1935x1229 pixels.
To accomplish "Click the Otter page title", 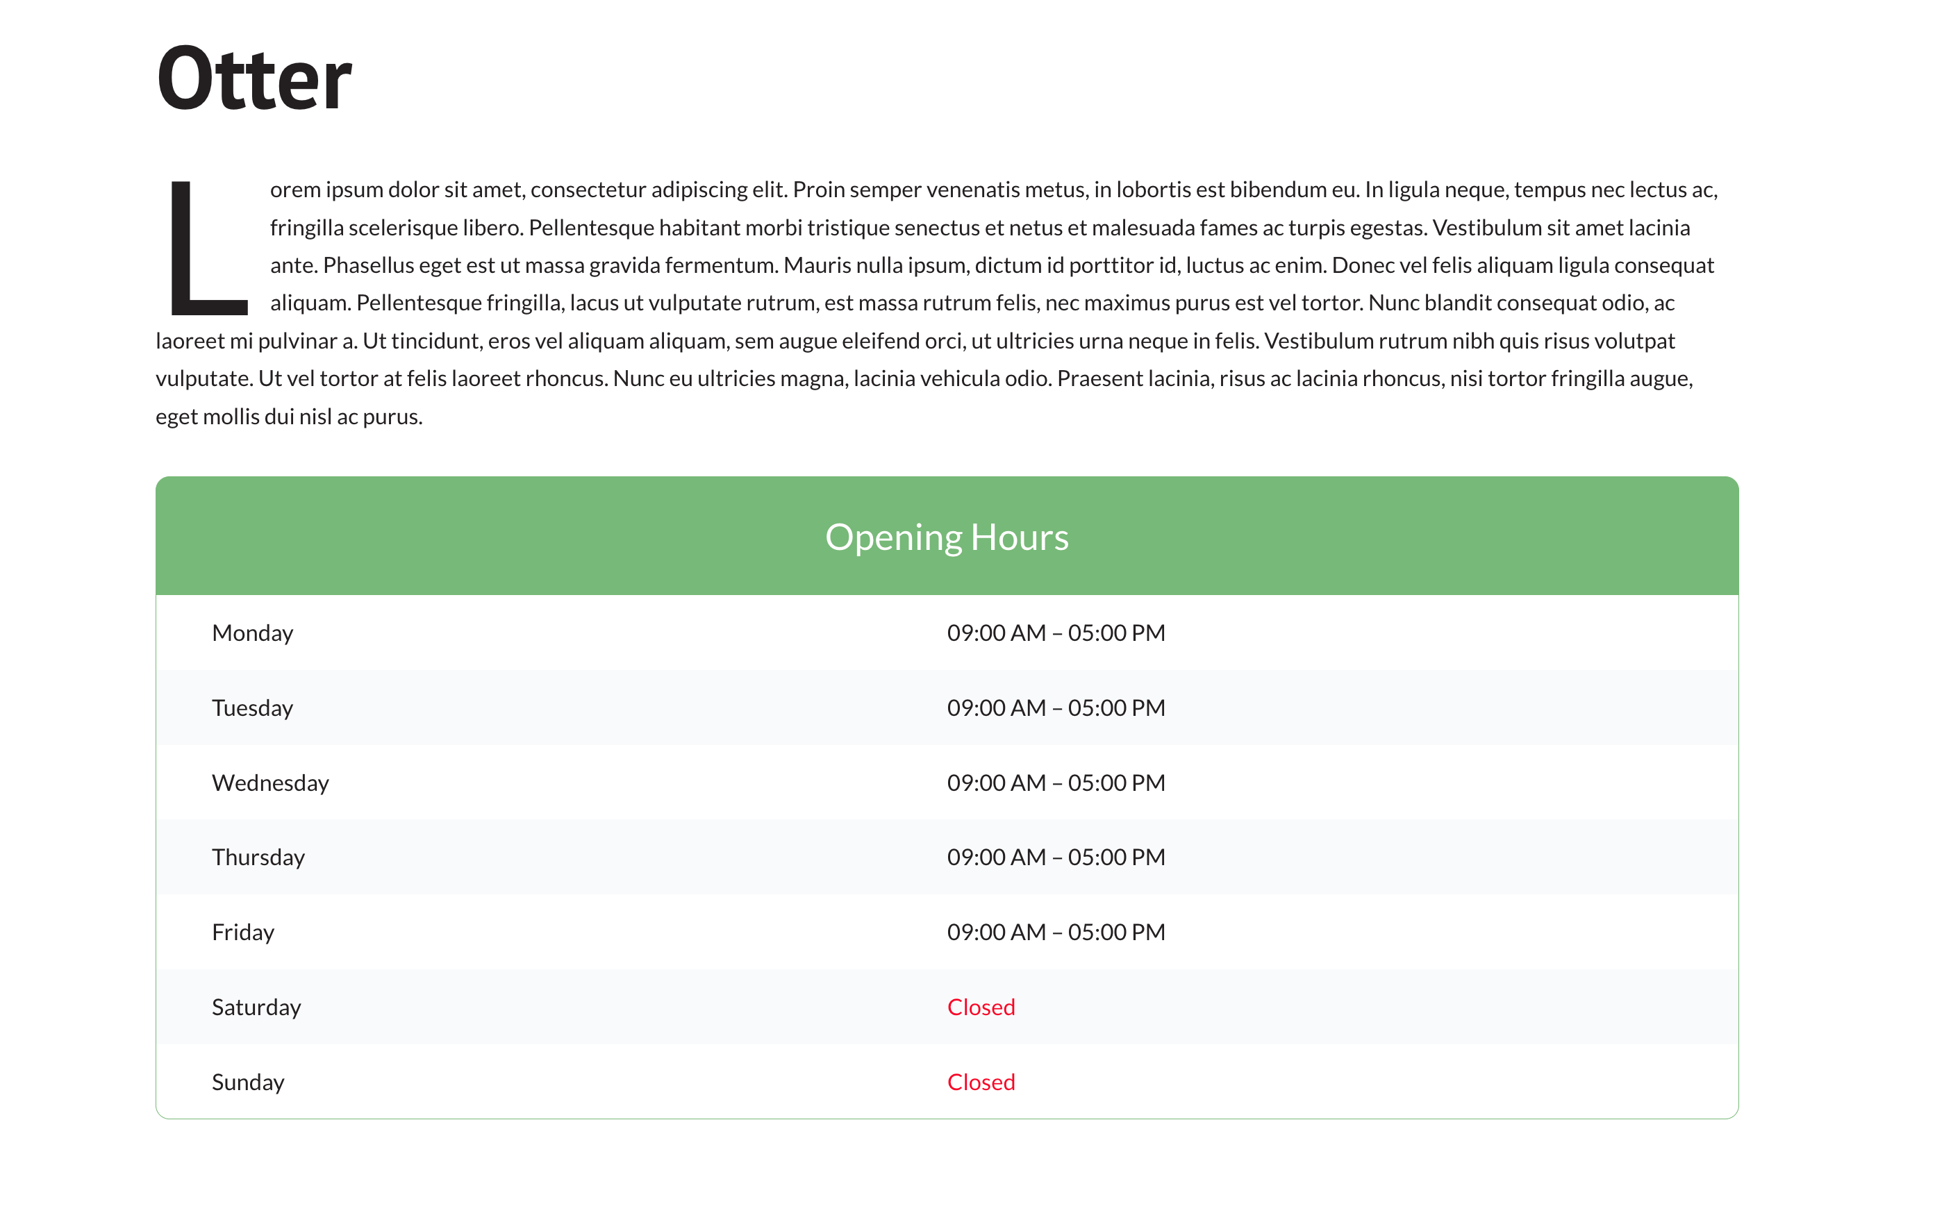I will pyautogui.click(x=254, y=80).
